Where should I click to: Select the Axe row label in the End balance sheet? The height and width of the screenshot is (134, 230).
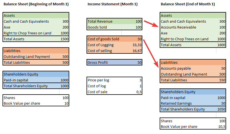[164, 33]
